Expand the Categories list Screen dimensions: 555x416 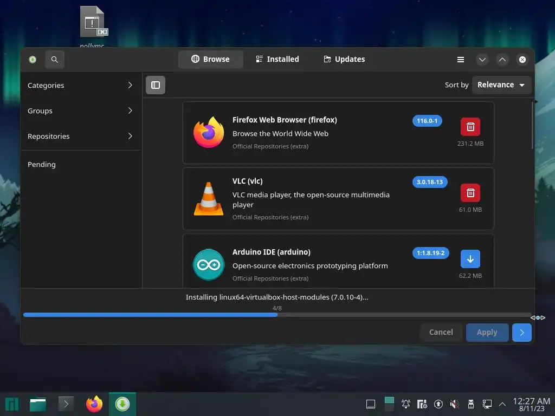(x=81, y=85)
